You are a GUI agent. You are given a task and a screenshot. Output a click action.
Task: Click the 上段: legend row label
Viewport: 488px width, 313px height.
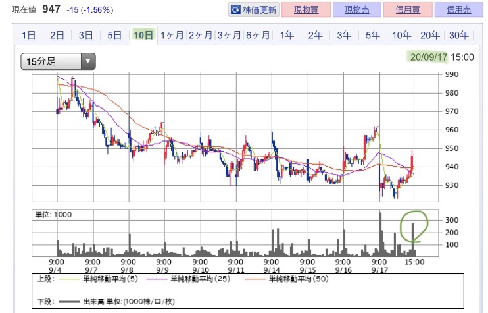pos(46,279)
